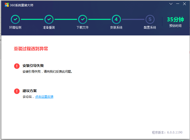The height and width of the screenshot is (140, 190).
Task: Click the 环境检测 step label
Action: tap(15, 27)
